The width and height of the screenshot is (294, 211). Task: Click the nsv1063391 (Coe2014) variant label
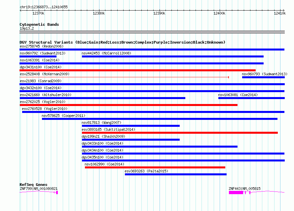40,60
